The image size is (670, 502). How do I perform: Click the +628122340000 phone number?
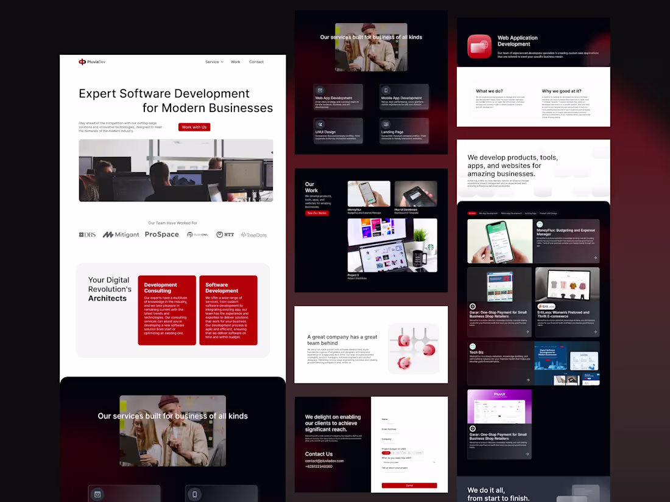(319, 467)
